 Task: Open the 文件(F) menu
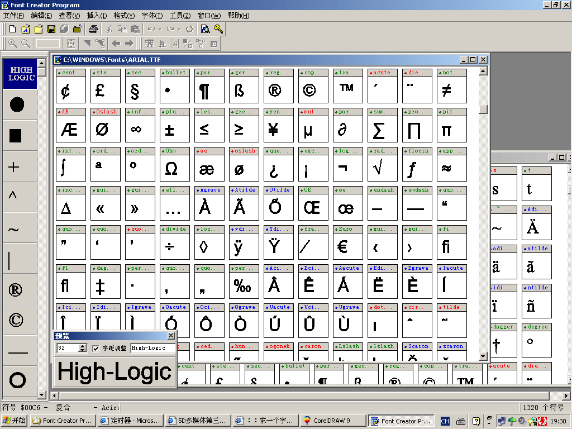pyautogui.click(x=13, y=15)
